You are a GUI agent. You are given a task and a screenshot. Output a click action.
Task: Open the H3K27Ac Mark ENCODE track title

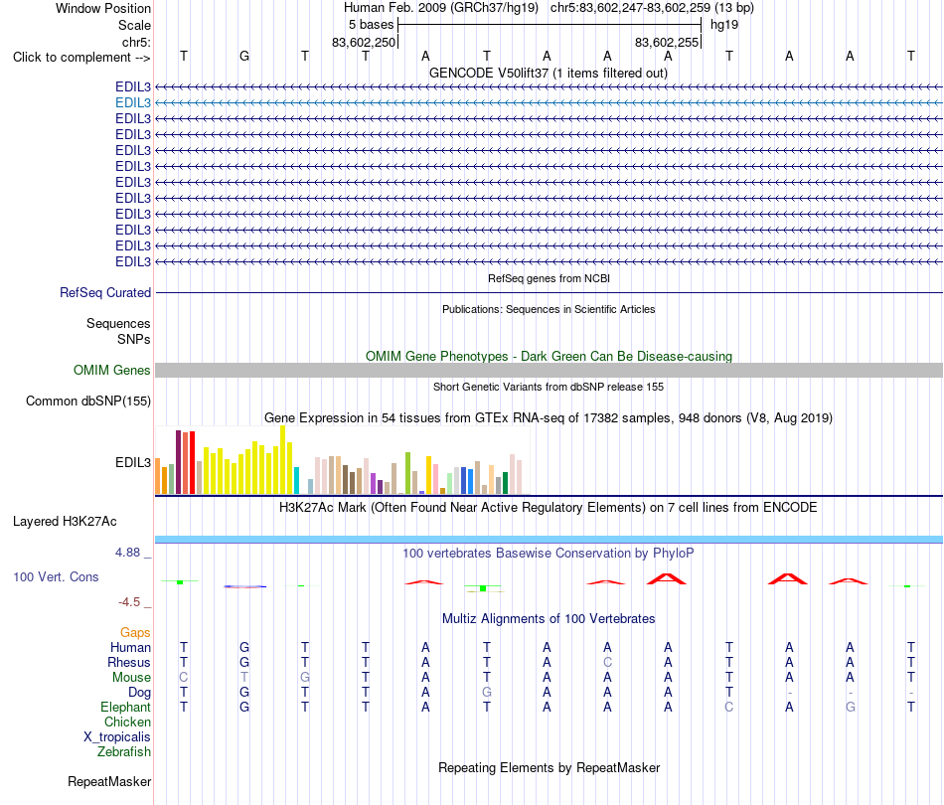pos(549,508)
